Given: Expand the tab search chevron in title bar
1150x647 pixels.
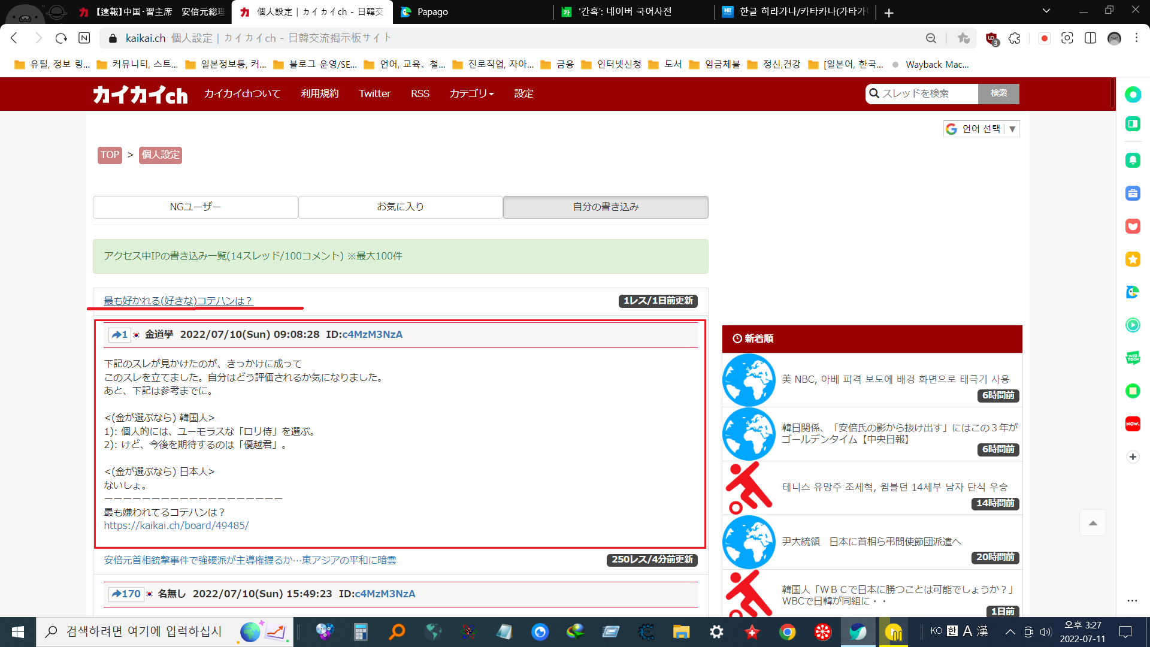Looking at the screenshot, I should [1046, 11].
